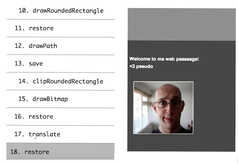Image resolution: width=238 pixels, height=163 pixels.
Task: Click the man's glasses in the photo
Action: point(169,104)
